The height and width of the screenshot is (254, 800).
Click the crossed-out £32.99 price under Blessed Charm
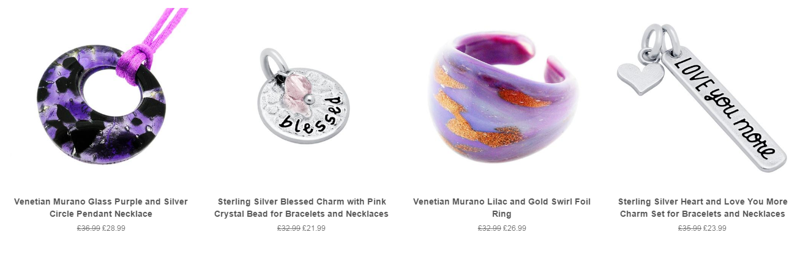(289, 228)
